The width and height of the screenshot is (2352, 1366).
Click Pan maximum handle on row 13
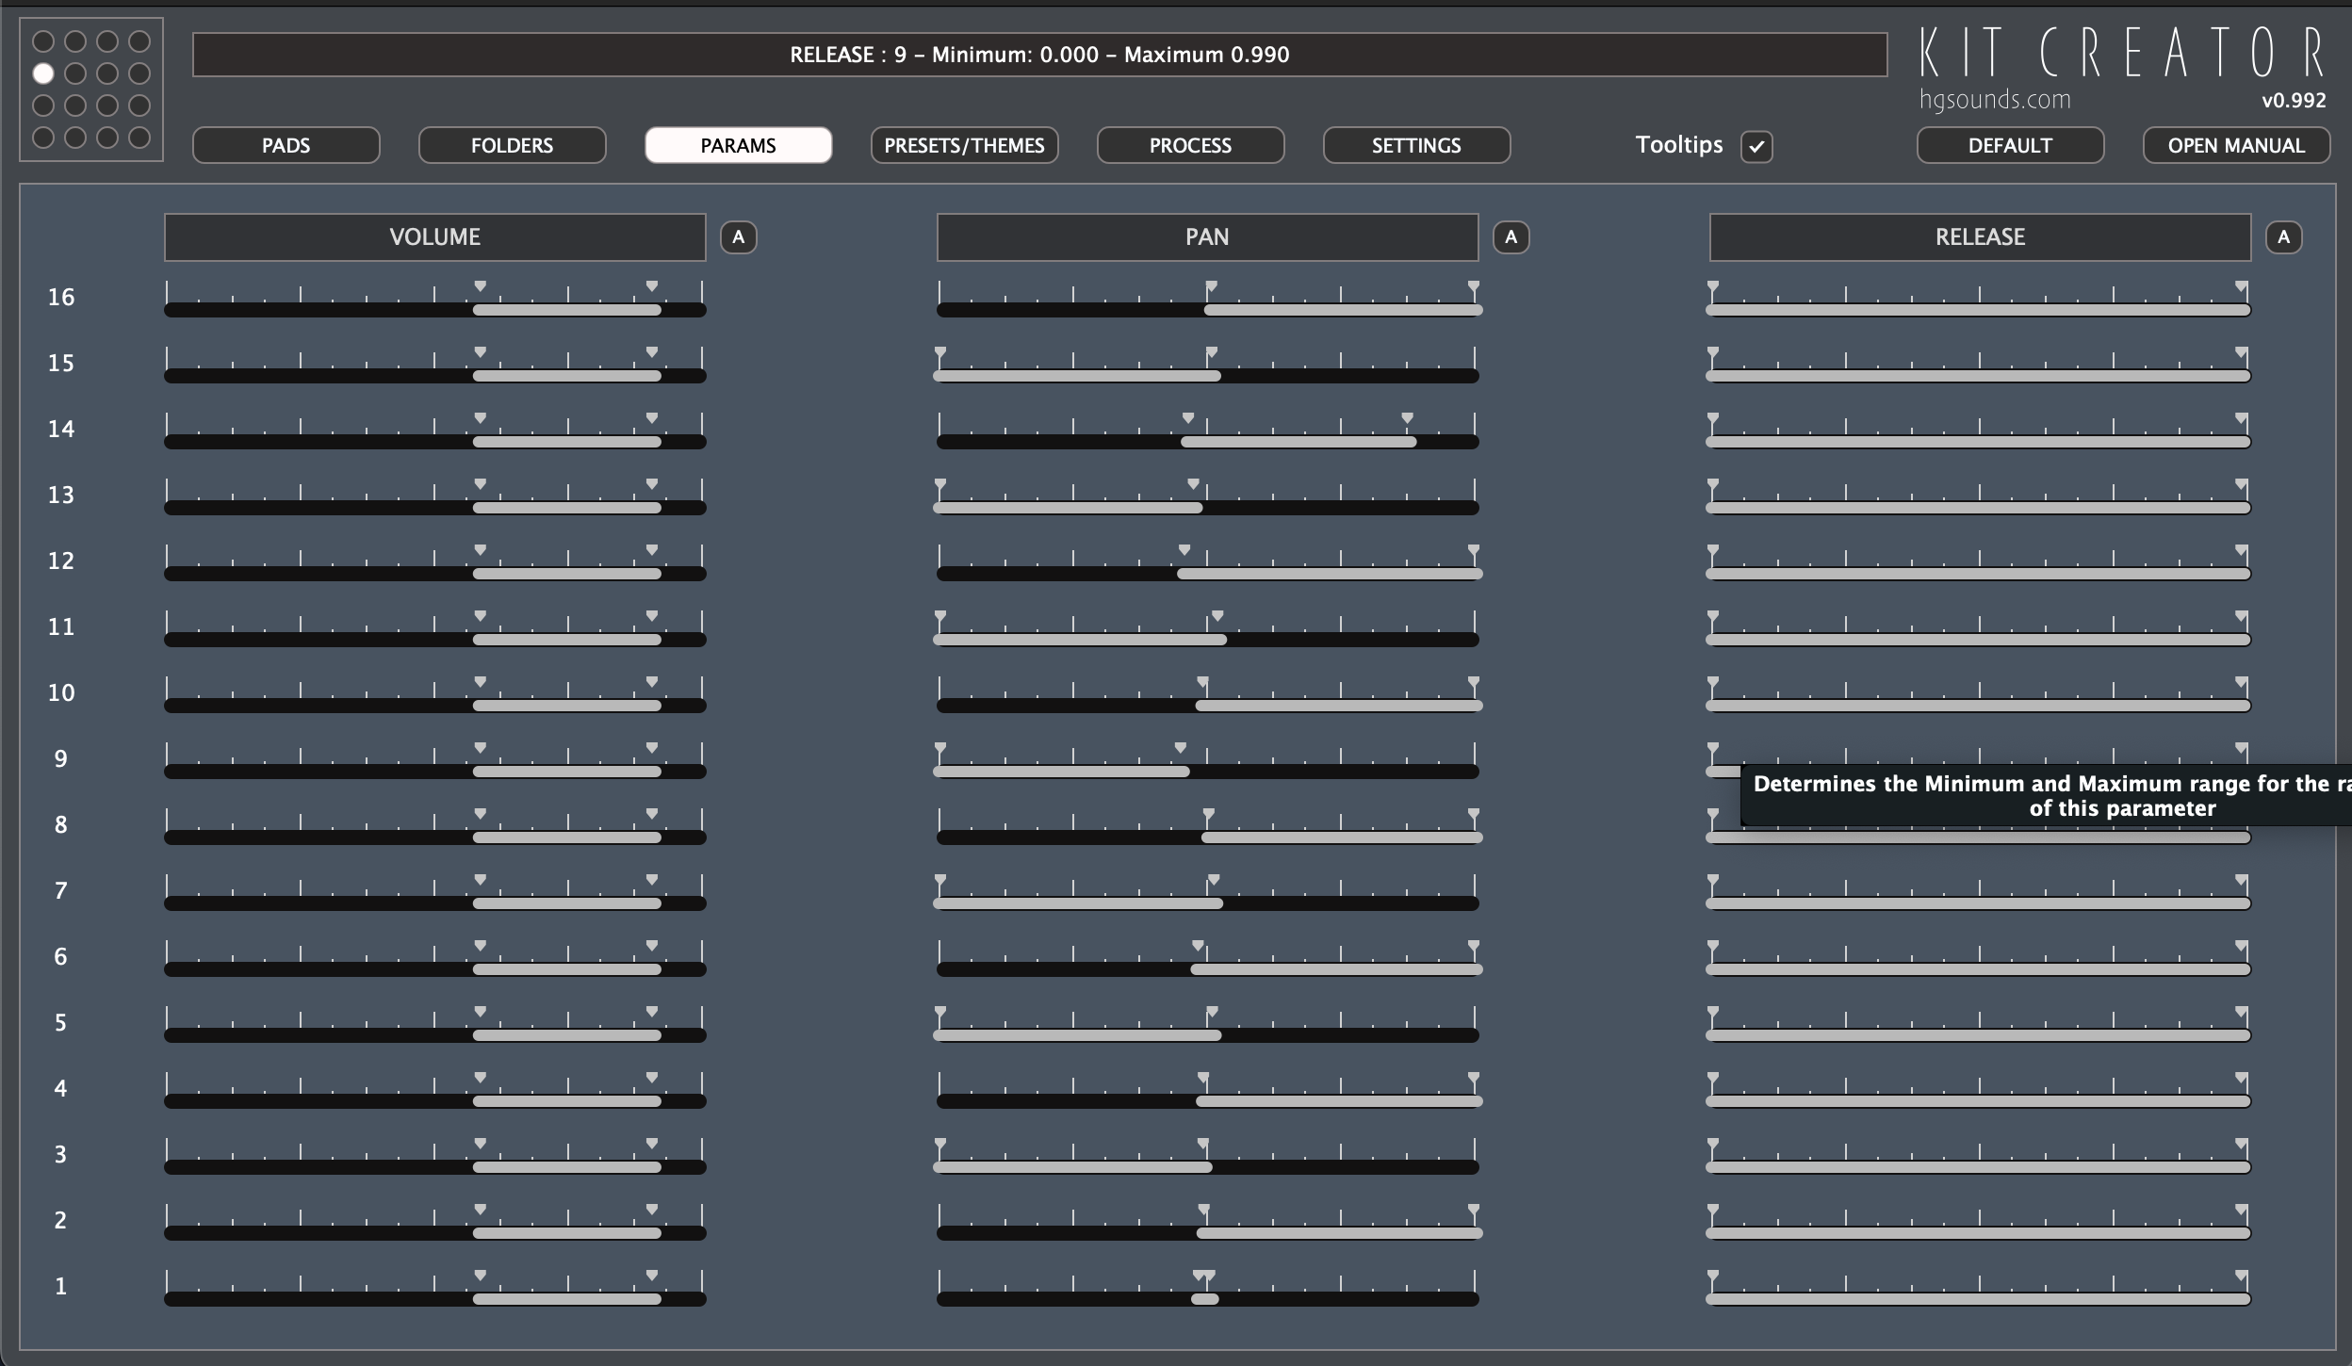[x=1194, y=484]
